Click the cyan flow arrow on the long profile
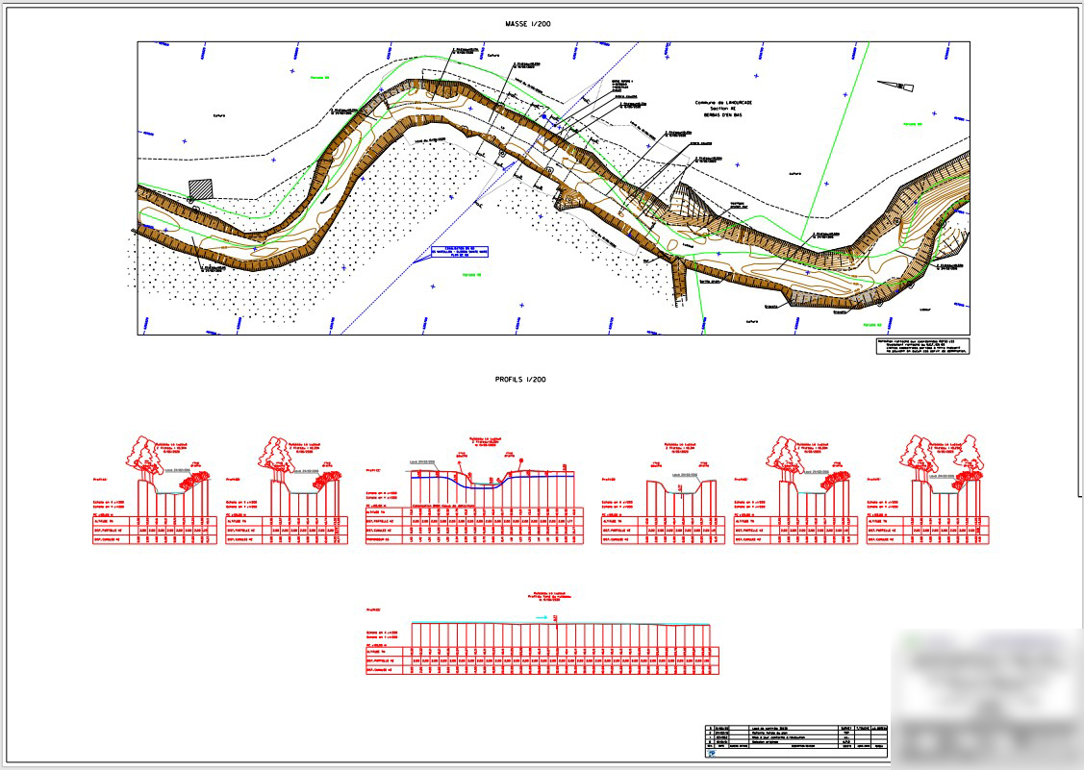 click(x=542, y=617)
